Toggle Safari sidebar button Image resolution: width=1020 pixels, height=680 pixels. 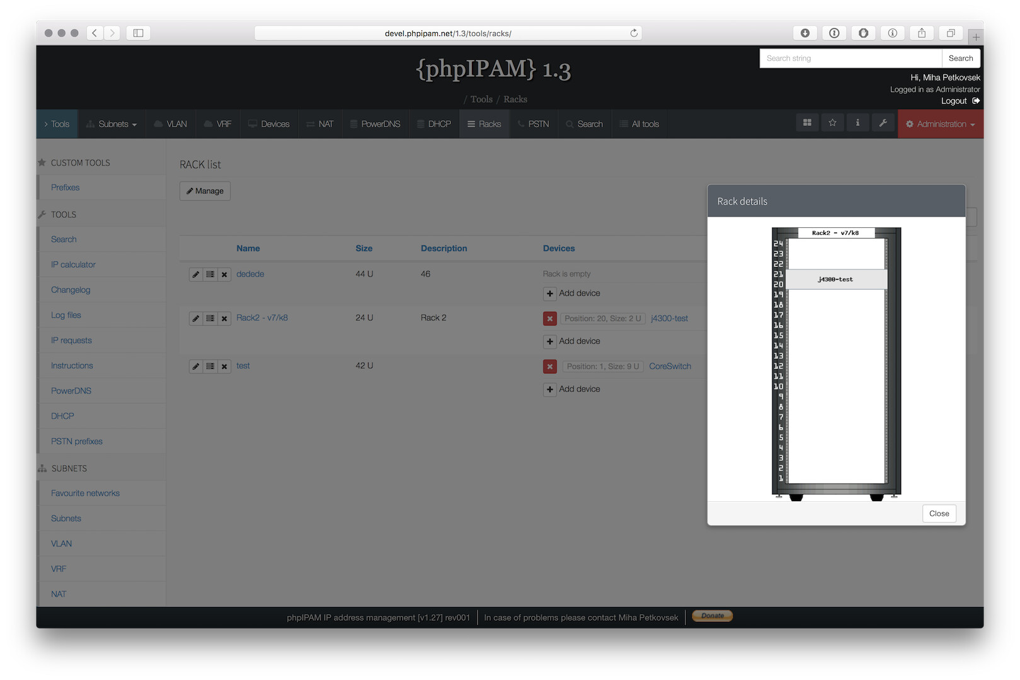[138, 33]
